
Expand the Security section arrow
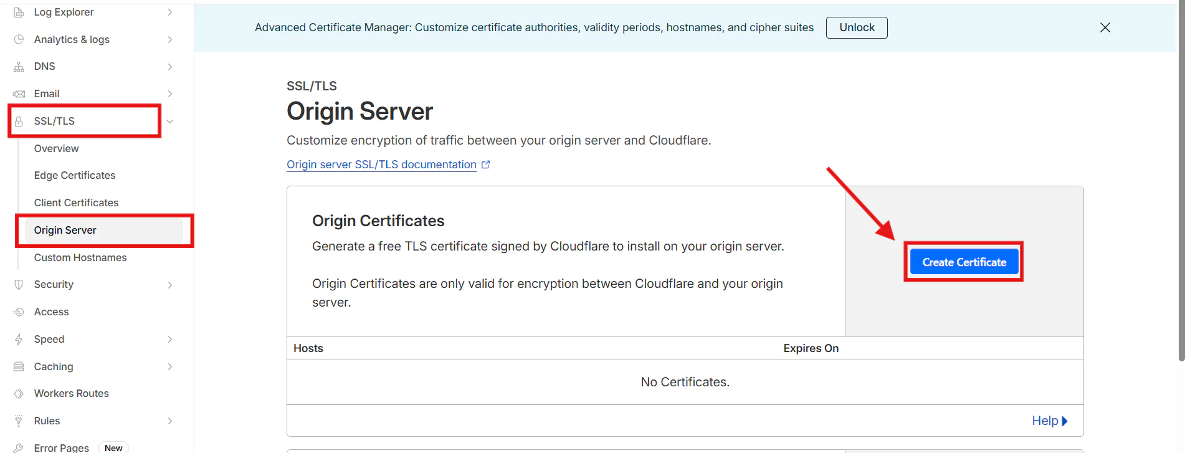point(169,285)
